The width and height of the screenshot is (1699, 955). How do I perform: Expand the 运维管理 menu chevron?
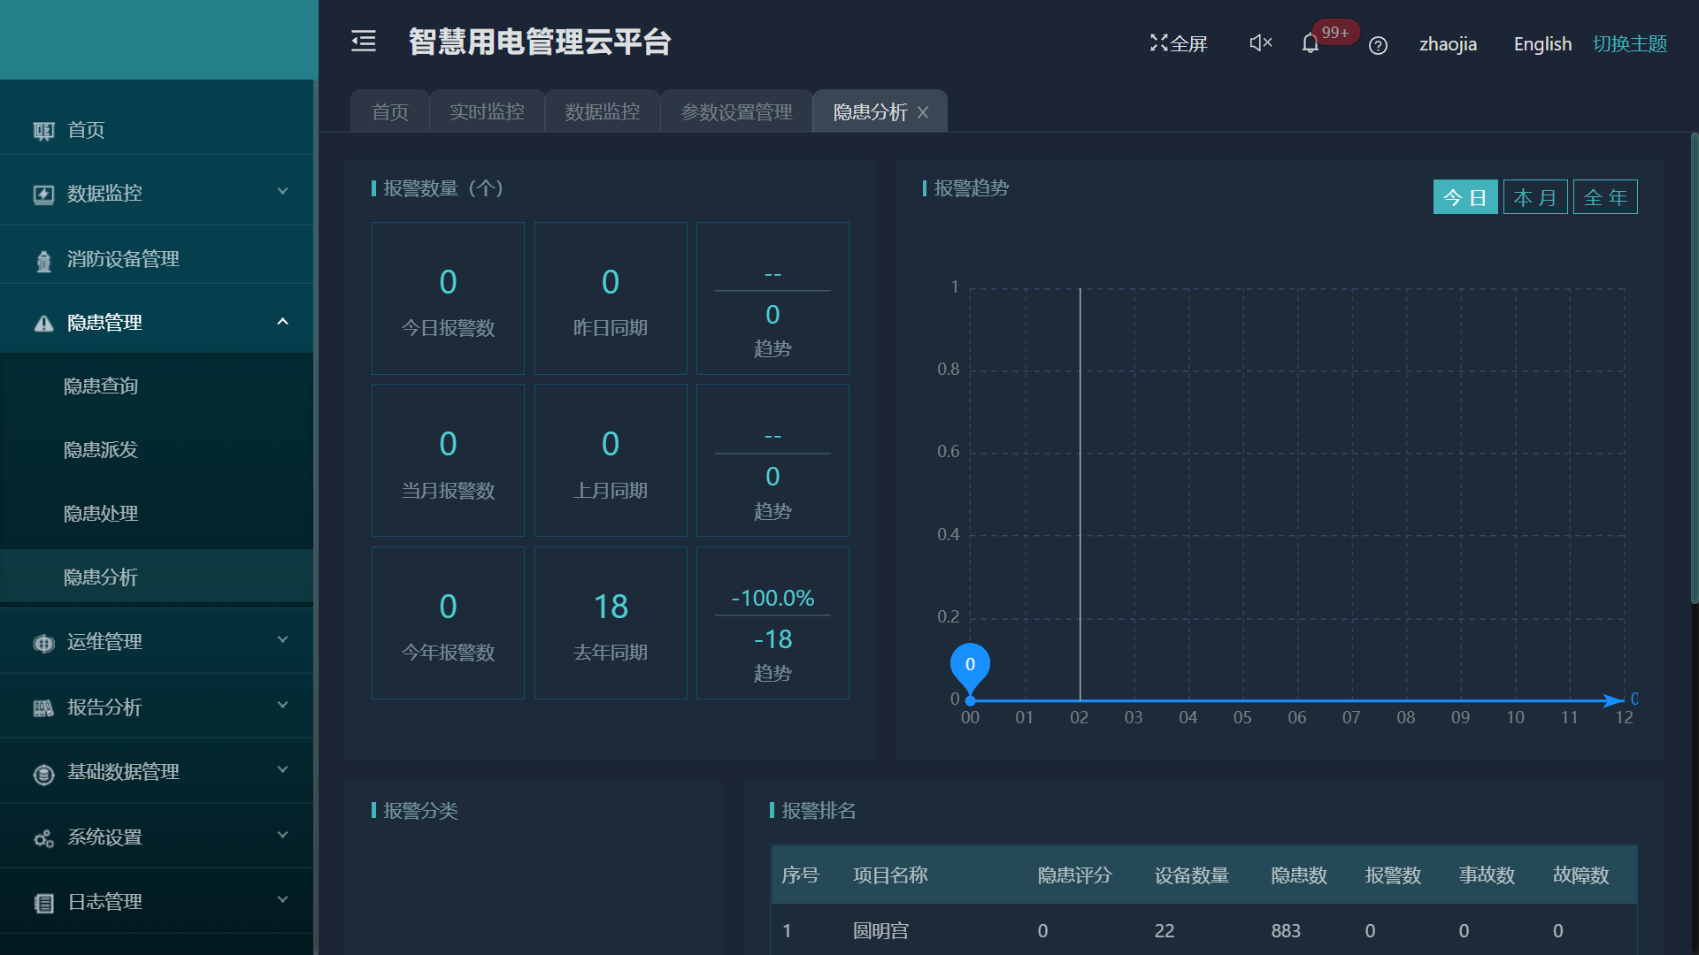pos(282,640)
